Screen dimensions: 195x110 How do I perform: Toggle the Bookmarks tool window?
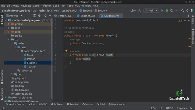coord(2,77)
